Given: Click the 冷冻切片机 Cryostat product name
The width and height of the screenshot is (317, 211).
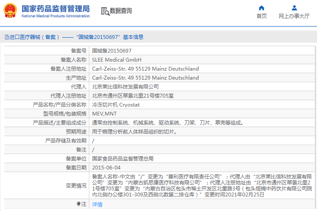Looking at the screenshot, I should [116, 104].
